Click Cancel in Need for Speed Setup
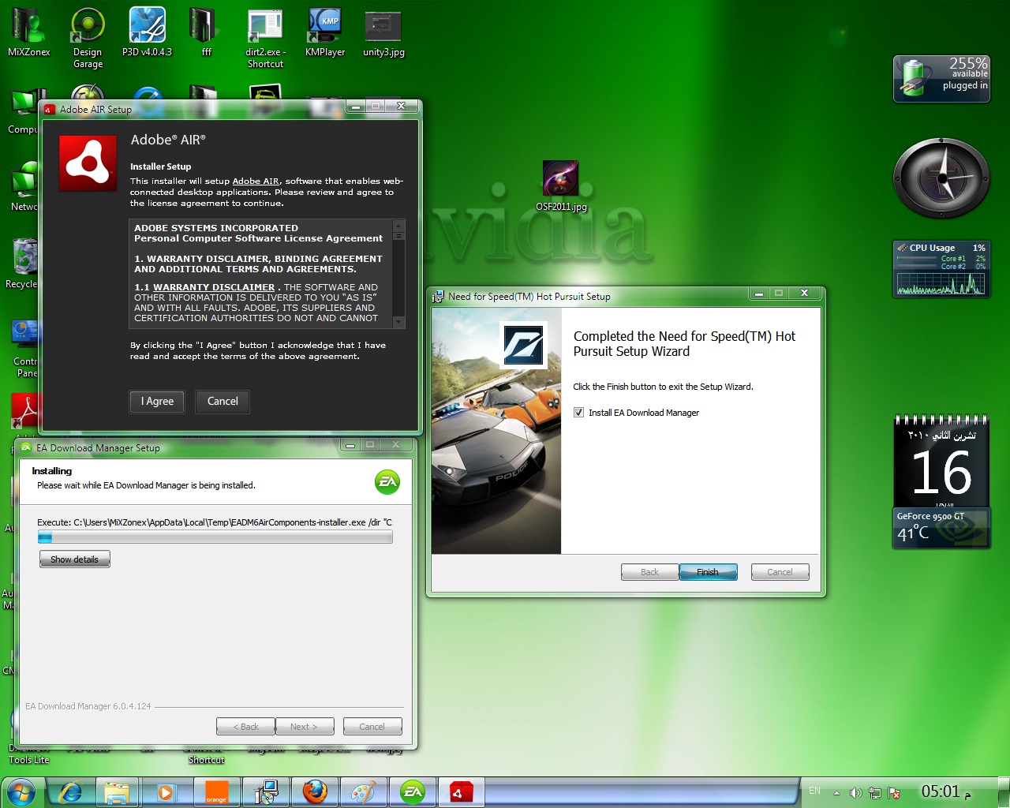The image size is (1010, 808). 780,572
